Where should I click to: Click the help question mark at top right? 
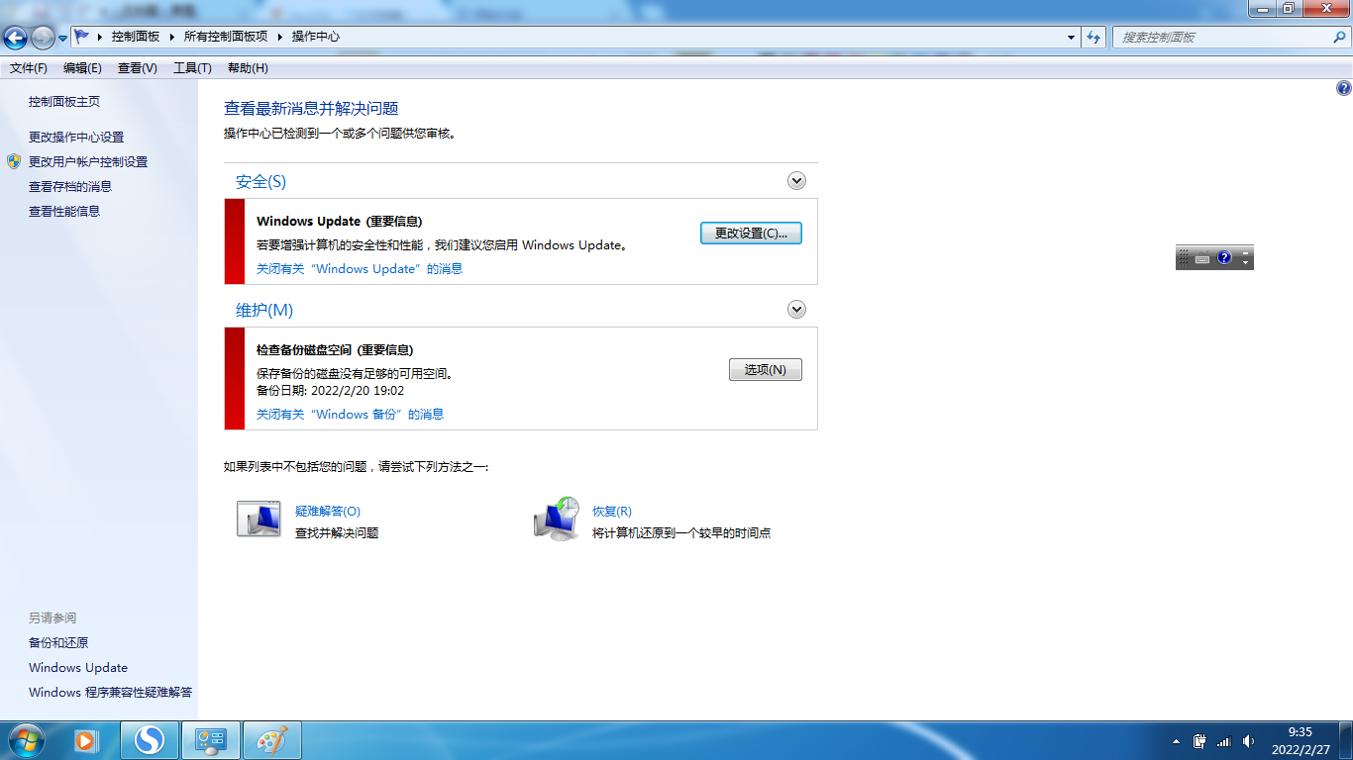pyautogui.click(x=1343, y=88)
